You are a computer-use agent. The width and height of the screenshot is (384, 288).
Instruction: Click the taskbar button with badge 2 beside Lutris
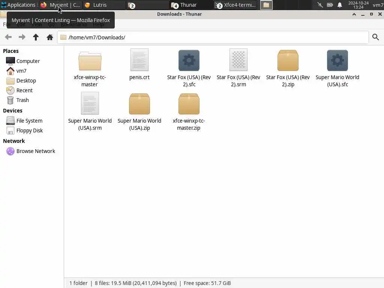click(x=147, y=5)
